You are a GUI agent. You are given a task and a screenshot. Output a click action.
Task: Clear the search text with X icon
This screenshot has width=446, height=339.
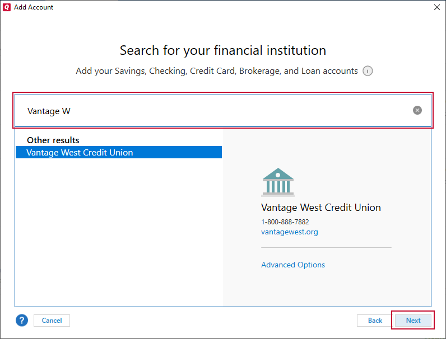[x=417, y=111]
